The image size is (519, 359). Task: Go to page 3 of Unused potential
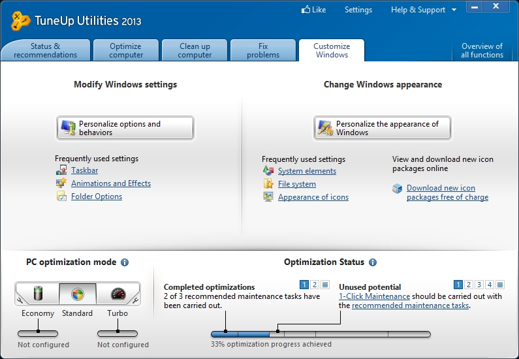tap(479, 285)
